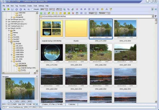This screenshot has width=159, height=110.
Task: Switch to list view icon left of Images dropdown
Action: click(86, 13)
